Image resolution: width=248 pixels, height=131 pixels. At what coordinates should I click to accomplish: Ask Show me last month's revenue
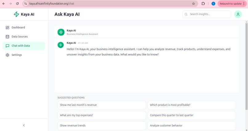click(x=102, y=105)
